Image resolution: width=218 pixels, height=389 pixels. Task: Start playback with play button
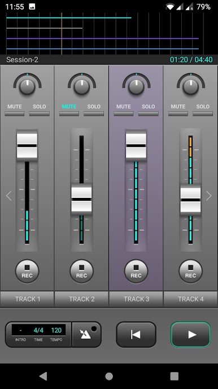click(x=190, y=335)
